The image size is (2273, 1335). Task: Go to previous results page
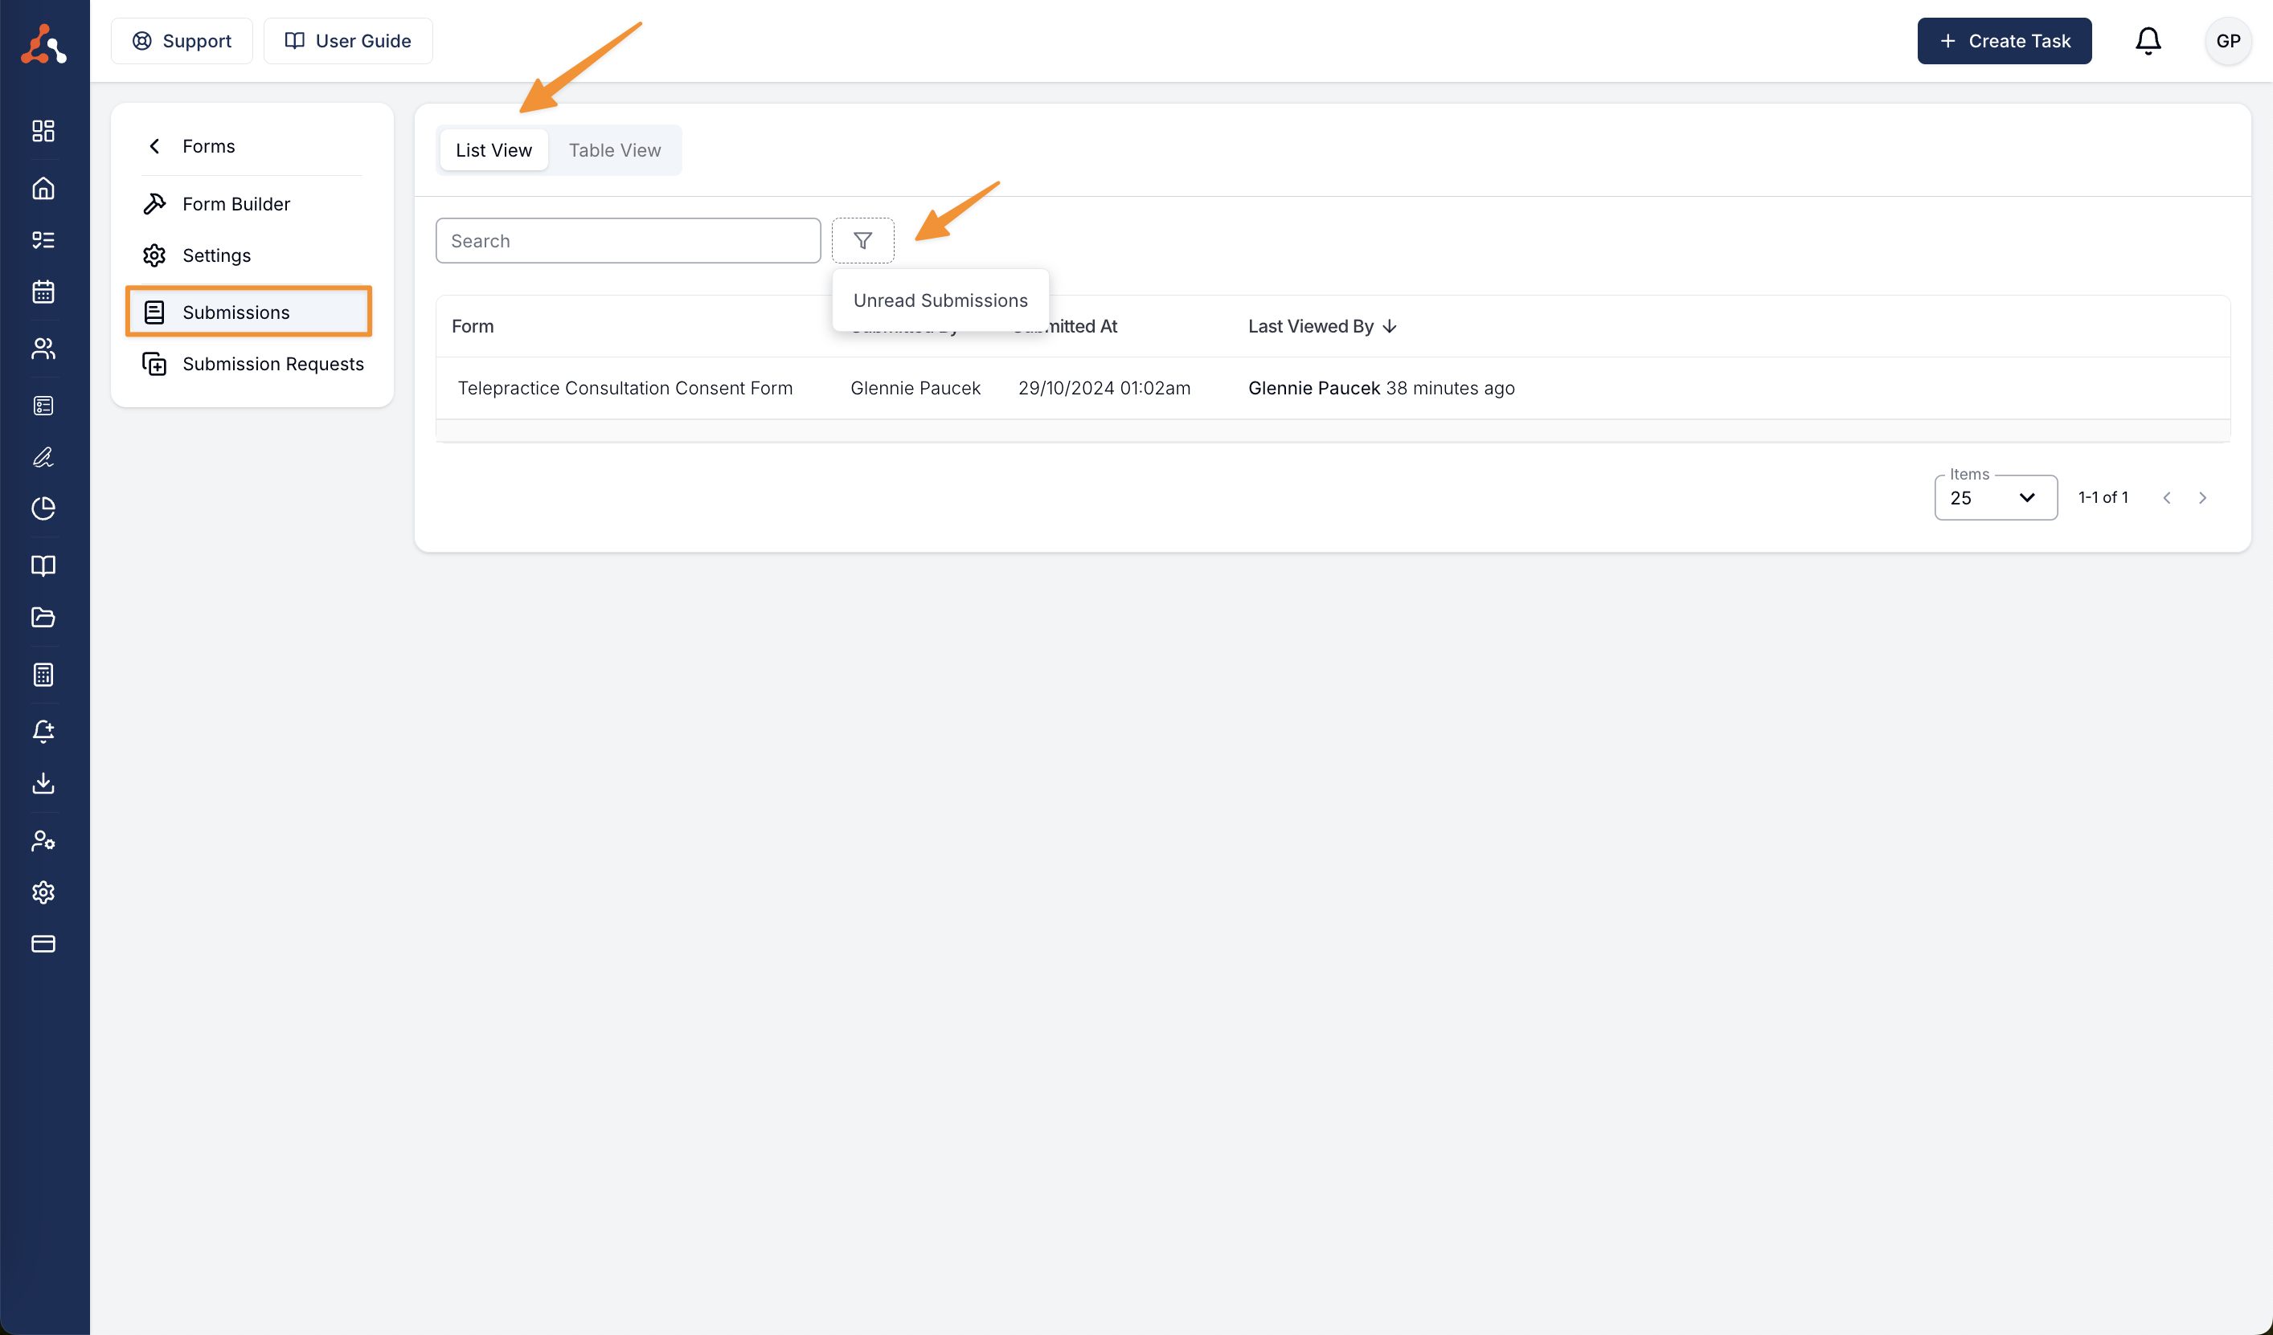pos(2167,497)
